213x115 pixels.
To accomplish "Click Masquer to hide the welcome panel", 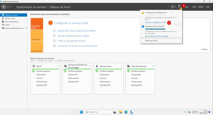I will click(x=204, y=49).
